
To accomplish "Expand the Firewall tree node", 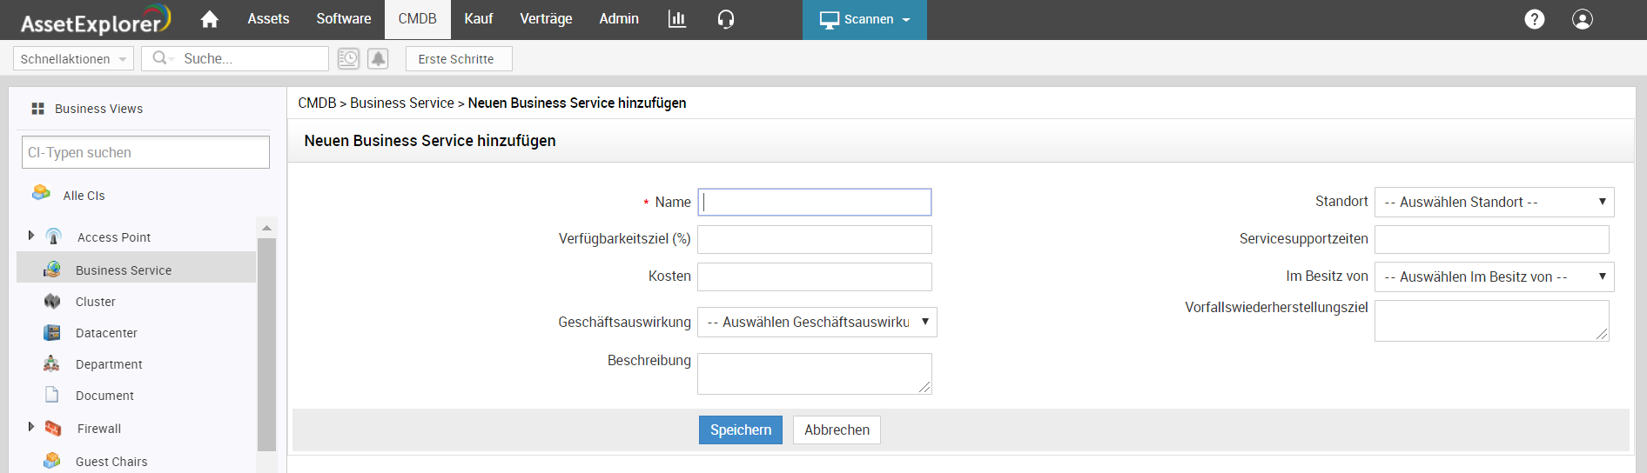I will pyautogui.click(x=31, y=427).
